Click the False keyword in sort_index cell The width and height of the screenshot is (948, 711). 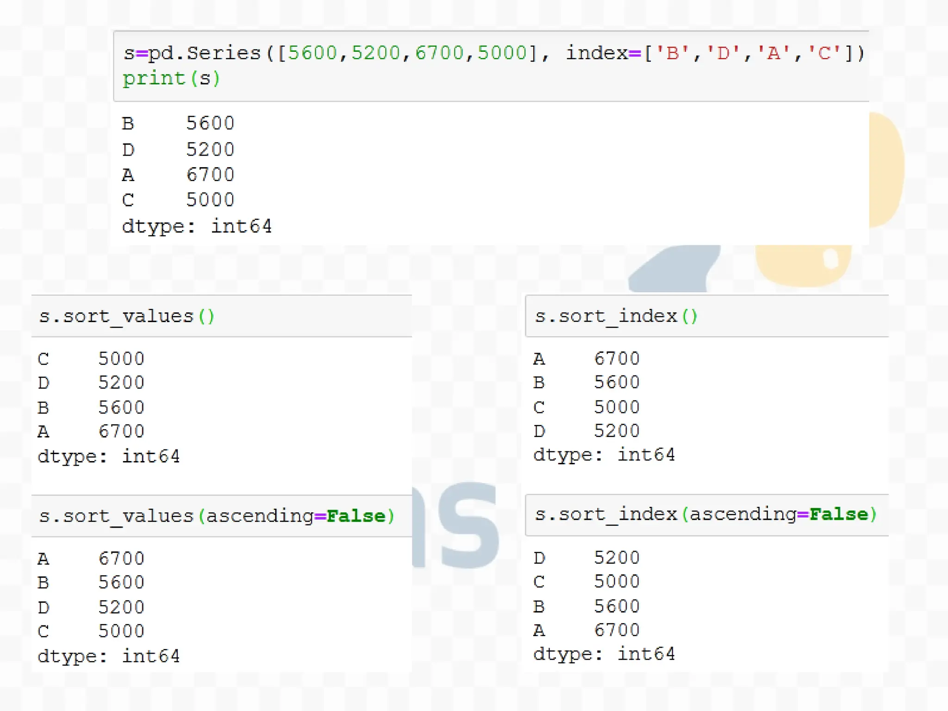[x=838, y=515]
